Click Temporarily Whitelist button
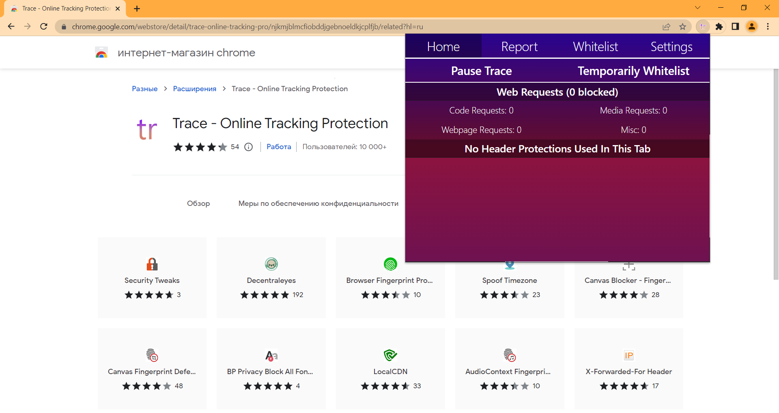779x413 pixels. coord(633,71)
